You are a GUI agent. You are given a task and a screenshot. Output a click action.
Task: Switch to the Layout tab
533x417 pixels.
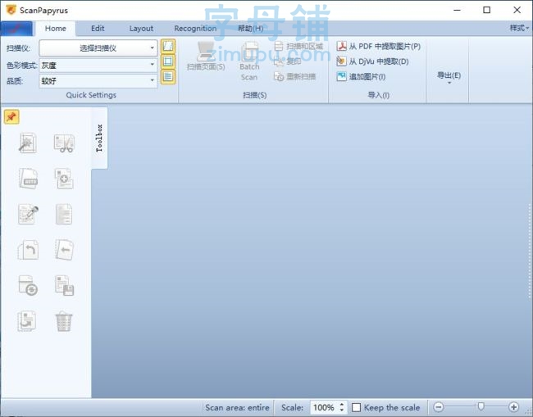click(x=141, y=29)
